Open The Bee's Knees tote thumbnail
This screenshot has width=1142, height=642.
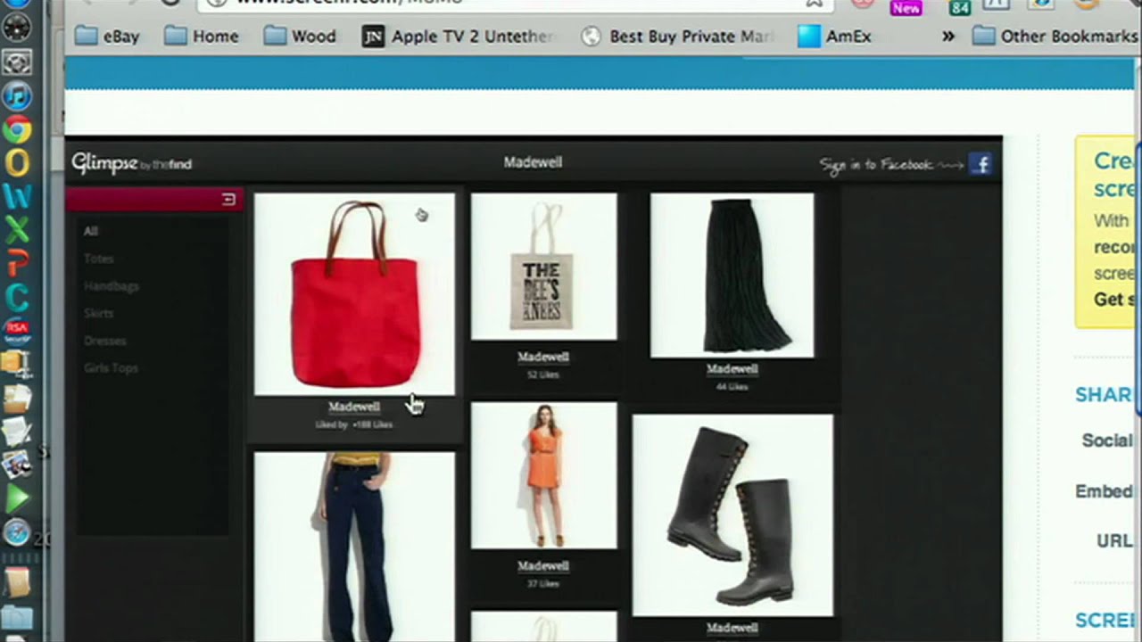(543, 267)
